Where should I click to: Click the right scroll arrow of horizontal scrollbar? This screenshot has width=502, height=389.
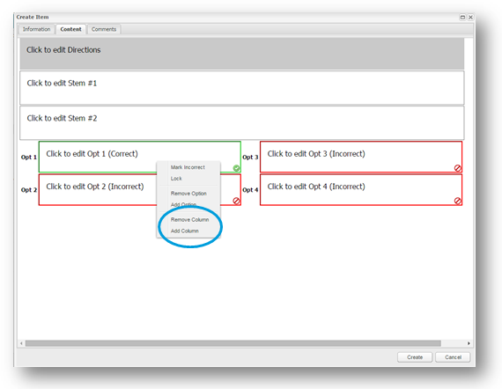click(469, 343)
